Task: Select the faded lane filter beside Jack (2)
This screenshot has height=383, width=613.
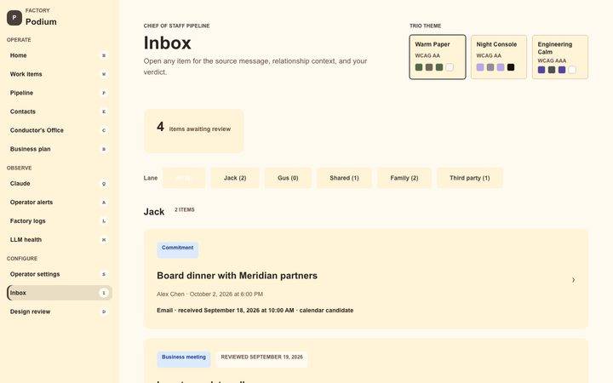Action: coord(184,178)
